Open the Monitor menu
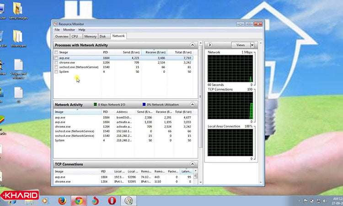343x206 pixels. point(69,30)
